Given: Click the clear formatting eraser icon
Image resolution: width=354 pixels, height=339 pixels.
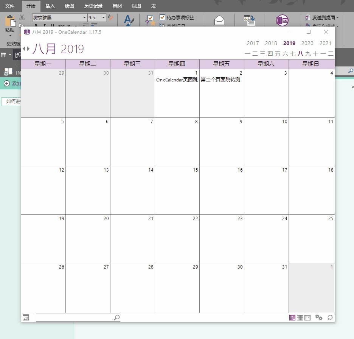Looking at the screenshot, I should coord(110,17).
